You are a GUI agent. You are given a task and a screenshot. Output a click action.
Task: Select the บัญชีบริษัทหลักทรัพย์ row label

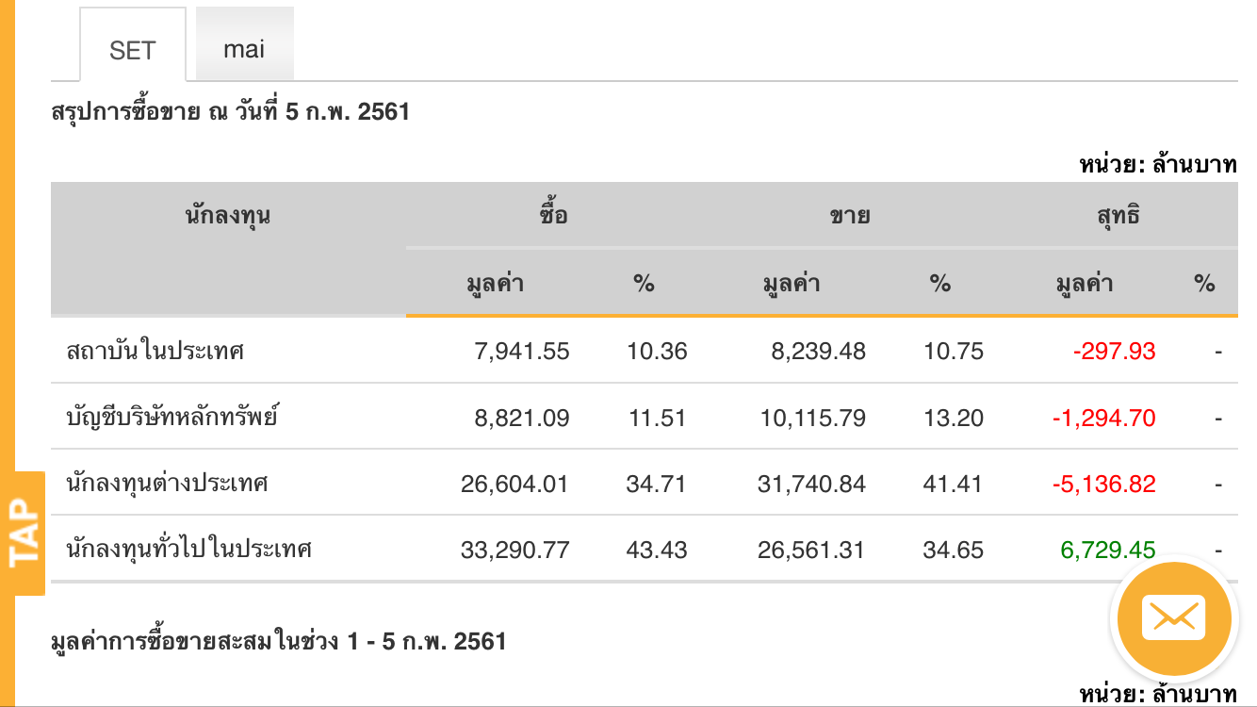click(x=172, y=418)
